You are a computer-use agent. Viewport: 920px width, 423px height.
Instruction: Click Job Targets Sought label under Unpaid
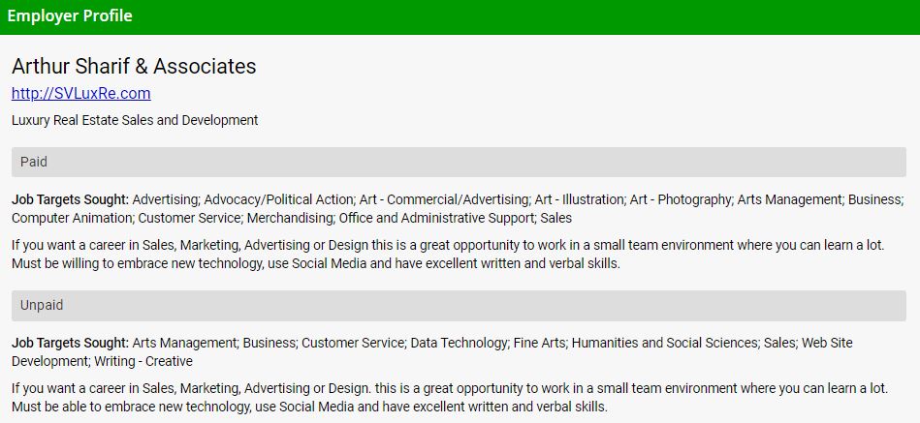(70, 343)
